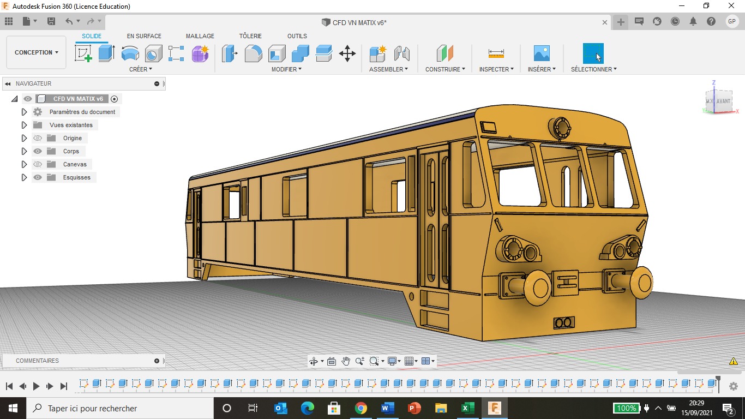Switch to the TÔLERIE tab
745x419 pixels.
tap(250, 36)
